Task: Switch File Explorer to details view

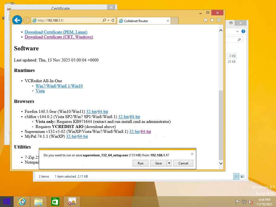Action: (236, 176)
